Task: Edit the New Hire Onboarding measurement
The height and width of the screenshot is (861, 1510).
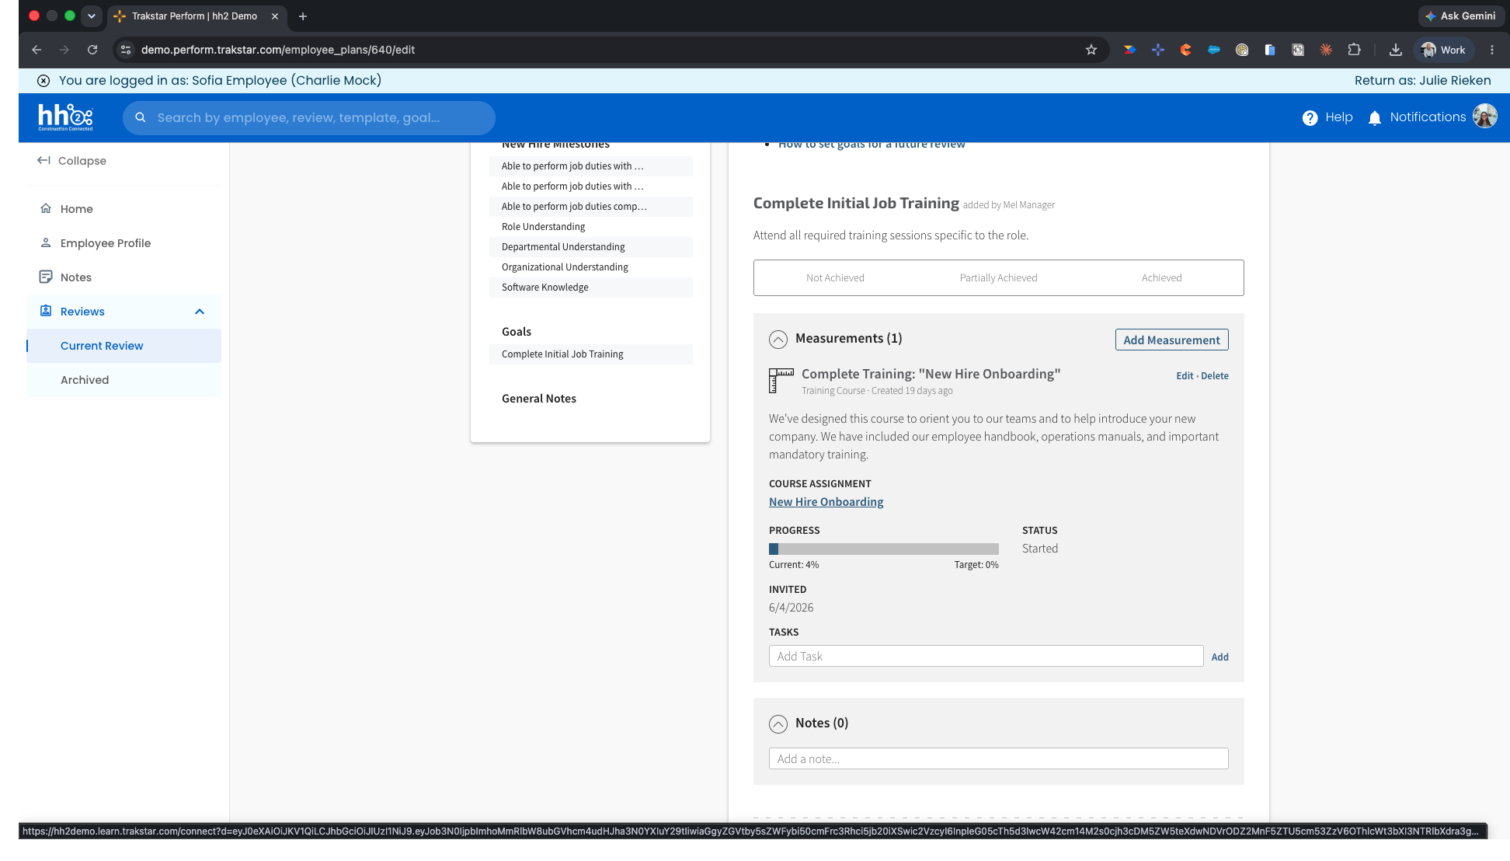Action: point(1185,375)
